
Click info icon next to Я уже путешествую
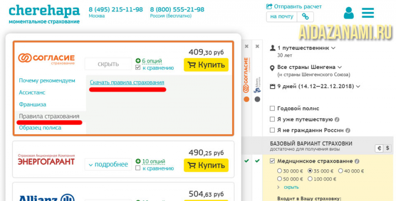coord(337,119)
